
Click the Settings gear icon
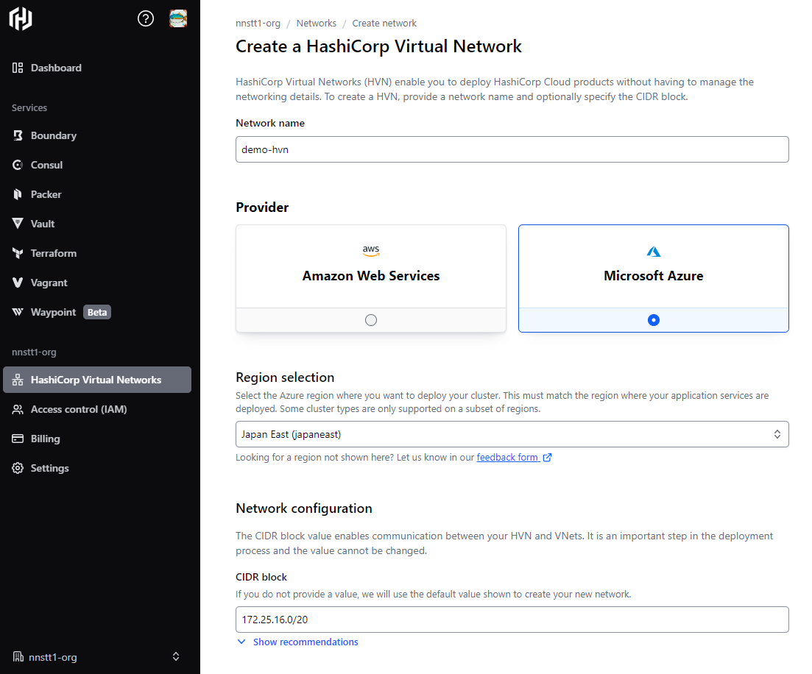tap(18, 468)
